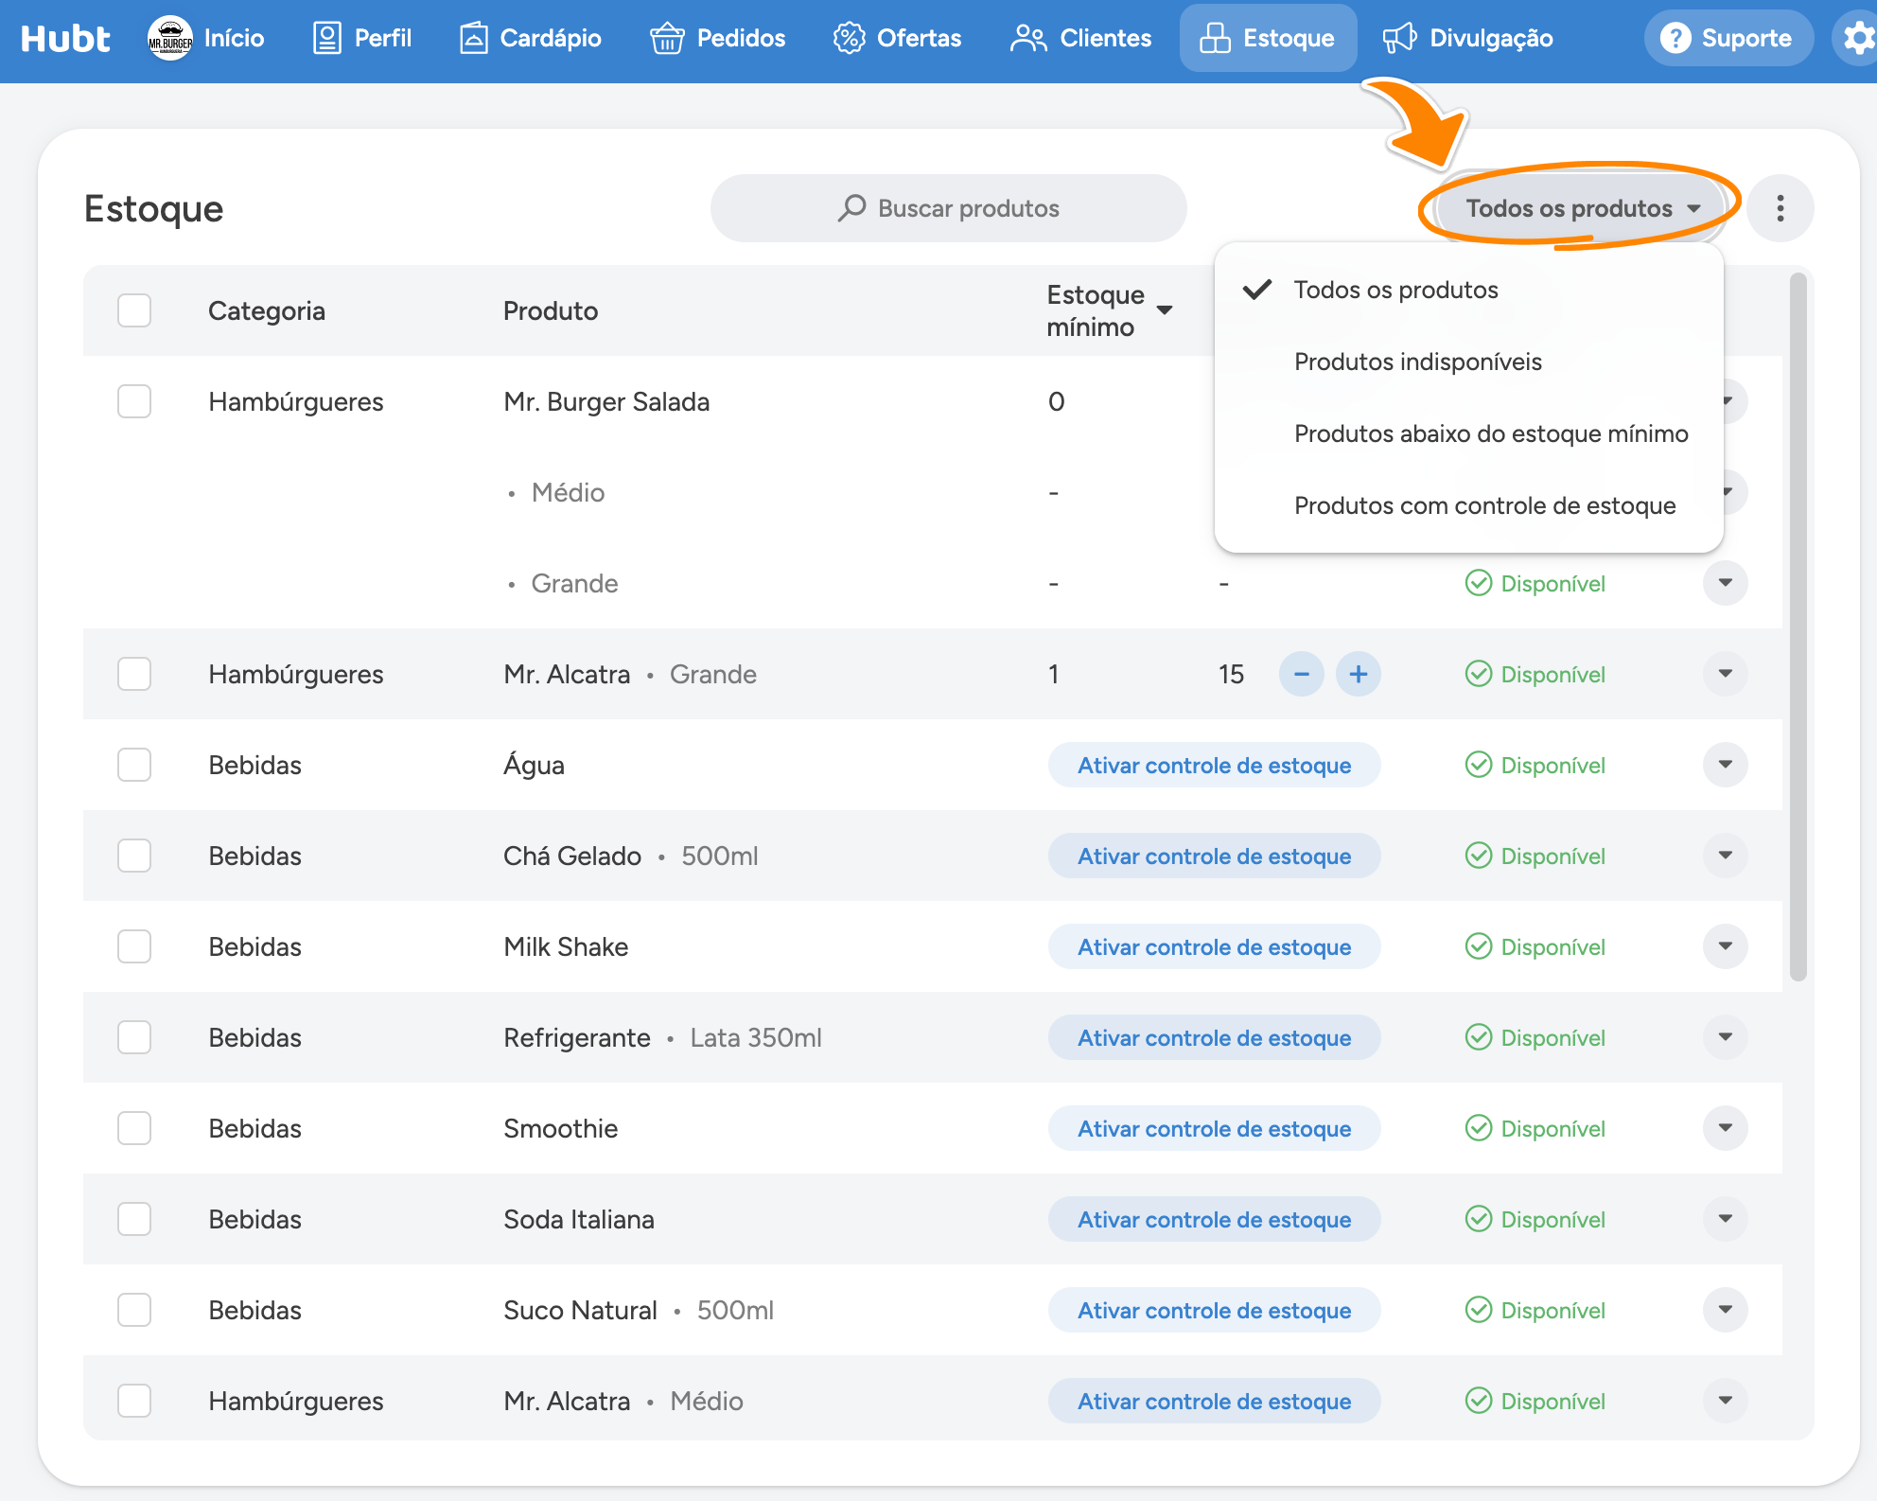The image size is (1877, 1501).
Task: Open the Início home page
Action: click(206, 39)
